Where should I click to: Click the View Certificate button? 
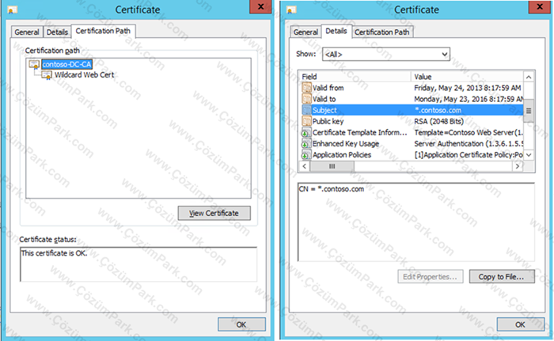pyautogui.click(x=214, y=213)
